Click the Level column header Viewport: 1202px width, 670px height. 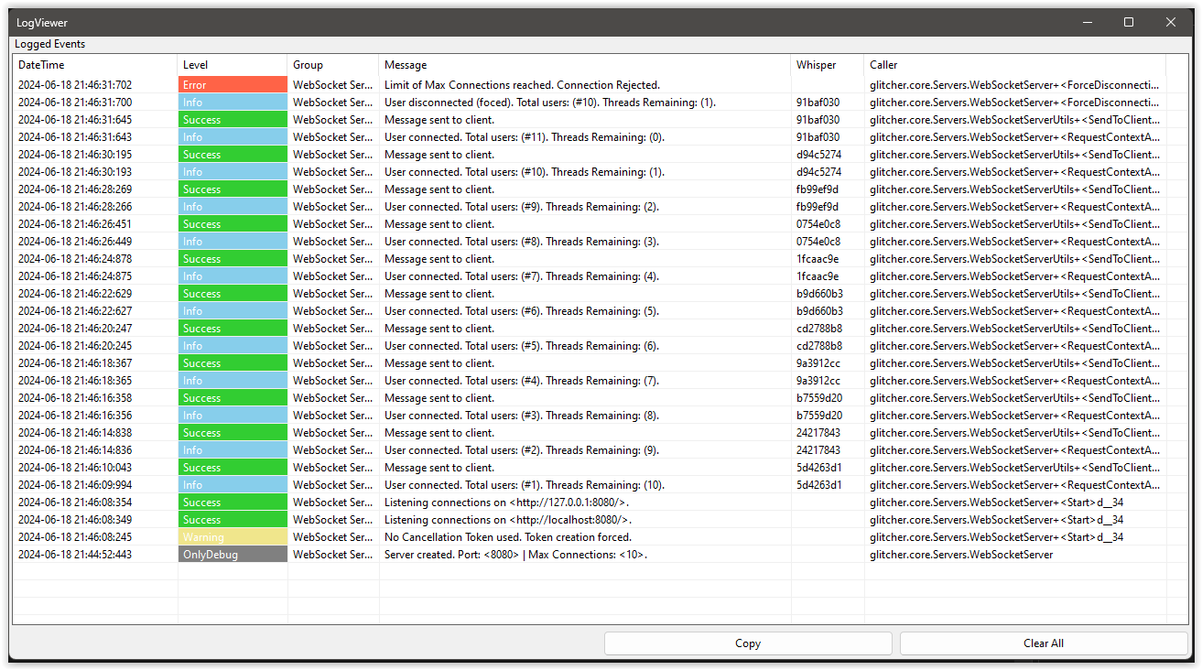click(x=196, y=65)
